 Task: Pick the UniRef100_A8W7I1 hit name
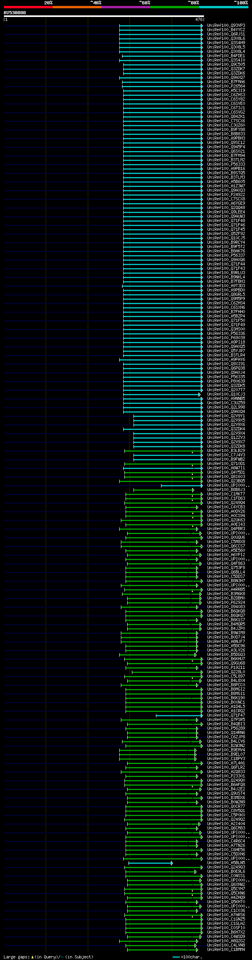[226, 468]
